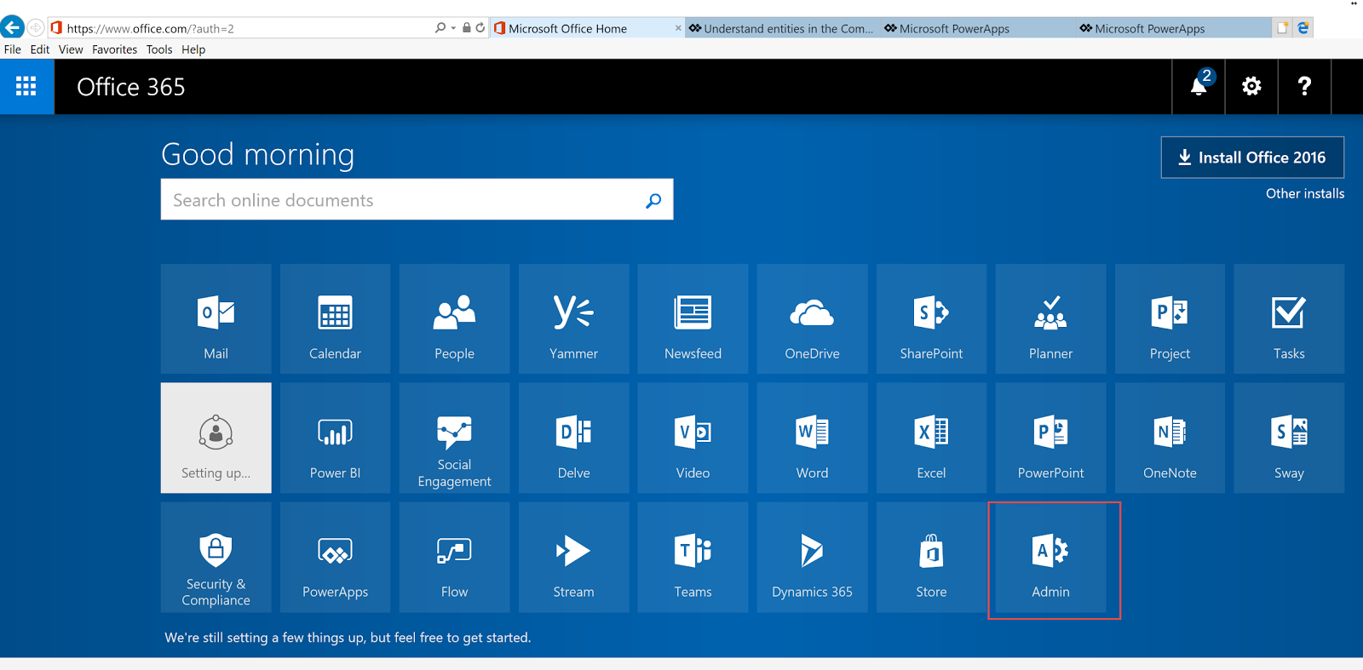Open the Tasks tile
Screen dimensions: 1363x670
coord(1289,318)
